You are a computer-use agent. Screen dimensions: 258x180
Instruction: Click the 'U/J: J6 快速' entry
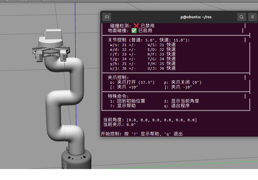[x=161, y=68]
